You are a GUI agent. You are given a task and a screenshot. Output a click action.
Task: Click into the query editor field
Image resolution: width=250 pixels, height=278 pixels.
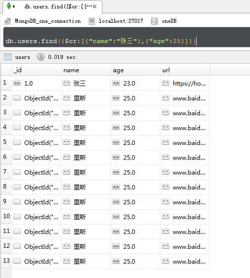coord(127,37)
